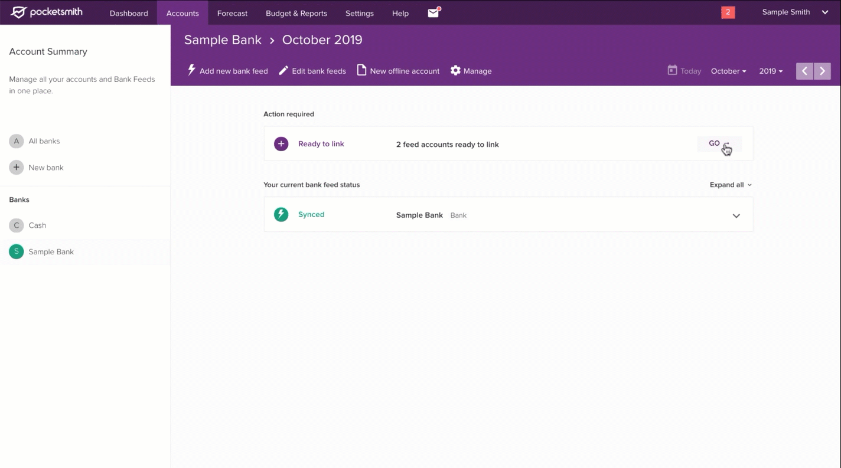Viewport: 841px width, 468px height.
Task: Open the Forecast menu
Action: point(232,13)
